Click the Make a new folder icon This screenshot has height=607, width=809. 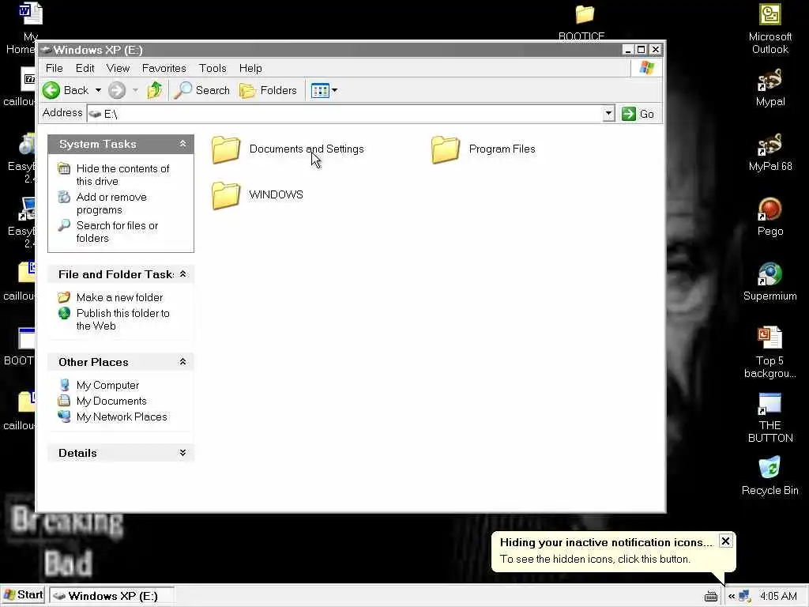point(64,297)
